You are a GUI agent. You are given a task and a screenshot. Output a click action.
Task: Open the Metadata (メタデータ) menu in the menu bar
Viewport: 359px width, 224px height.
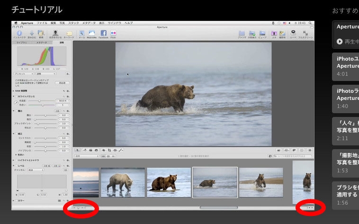pyautogui.click(x=89, y=23)
